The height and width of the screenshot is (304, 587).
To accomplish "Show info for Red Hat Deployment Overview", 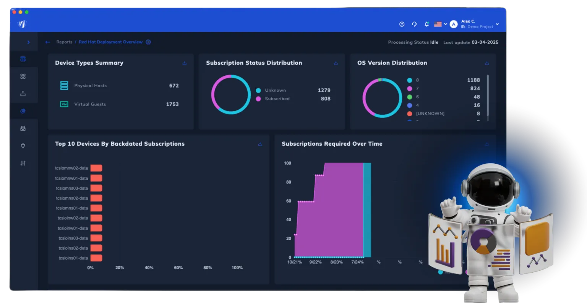I will (x=148, y=42).
